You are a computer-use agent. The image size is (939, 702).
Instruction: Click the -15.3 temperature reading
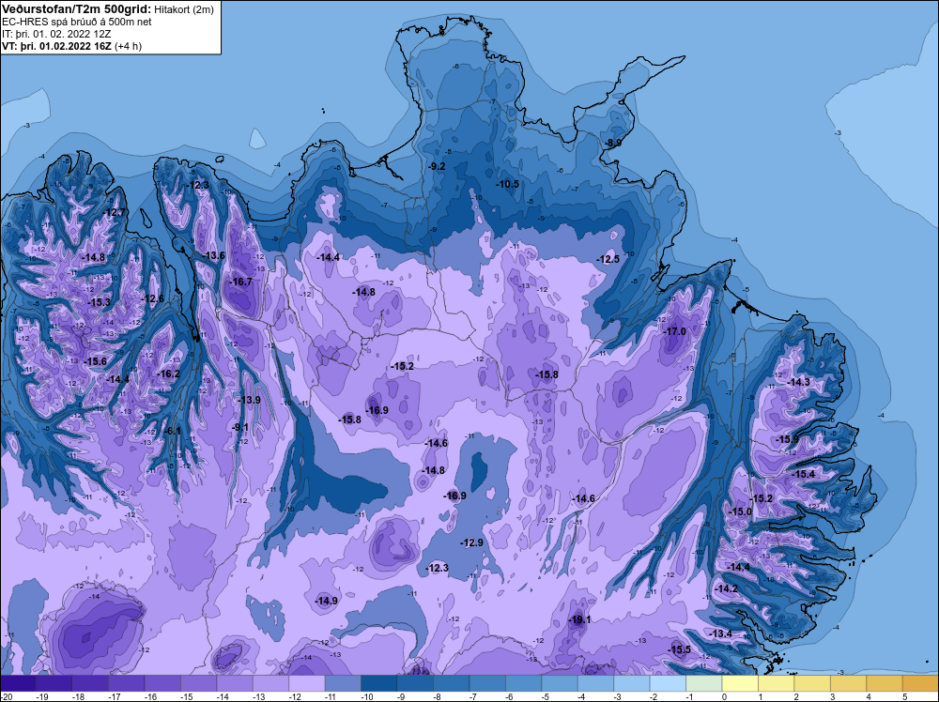point(99,303)
